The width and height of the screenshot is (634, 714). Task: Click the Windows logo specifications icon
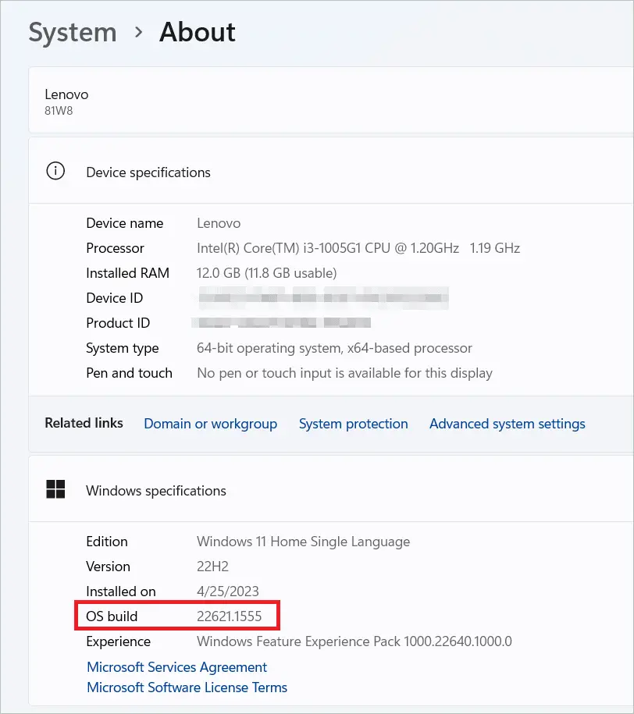pyautogui.click(x=55, y=488)
